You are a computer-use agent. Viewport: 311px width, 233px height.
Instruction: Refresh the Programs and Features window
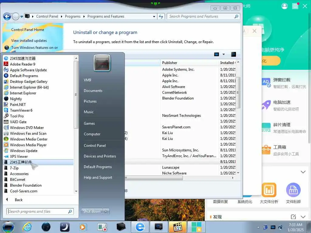pyautogui.click(x=161, y=16)
